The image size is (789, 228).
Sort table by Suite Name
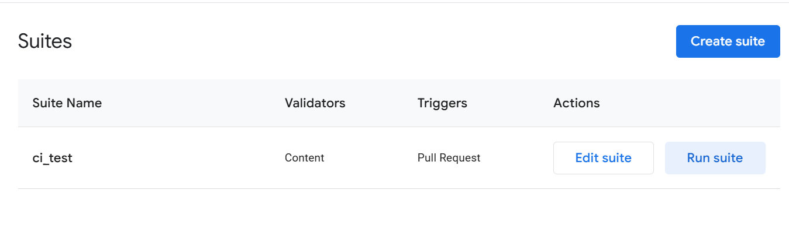coord(67,103)
